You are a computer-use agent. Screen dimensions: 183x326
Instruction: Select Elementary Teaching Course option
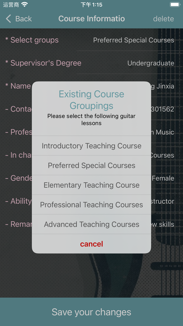click(x=92, y=185)
